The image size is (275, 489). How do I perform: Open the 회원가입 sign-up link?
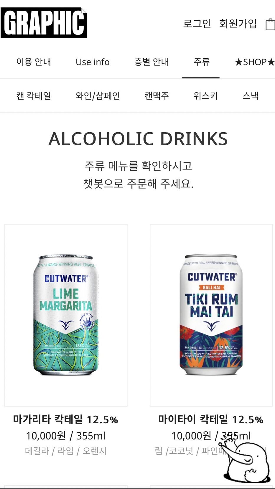click(x=238, y=24)
